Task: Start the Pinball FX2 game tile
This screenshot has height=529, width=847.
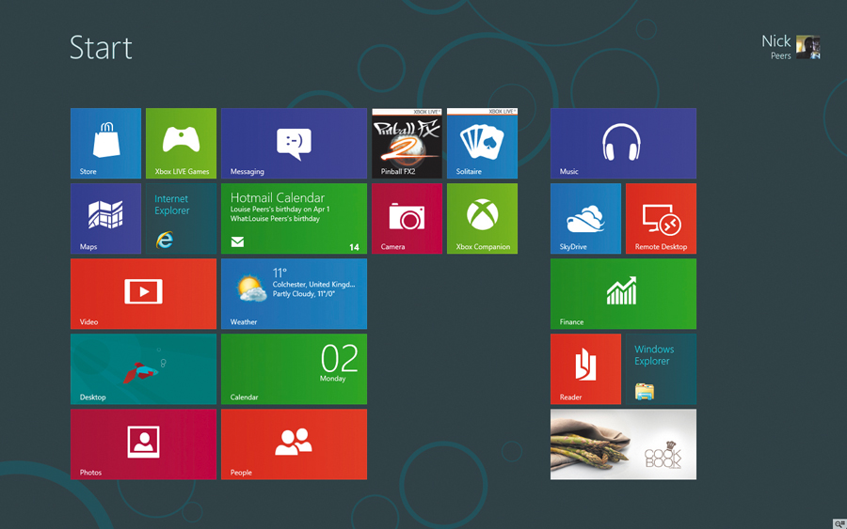Action: [x=407, y=144]
